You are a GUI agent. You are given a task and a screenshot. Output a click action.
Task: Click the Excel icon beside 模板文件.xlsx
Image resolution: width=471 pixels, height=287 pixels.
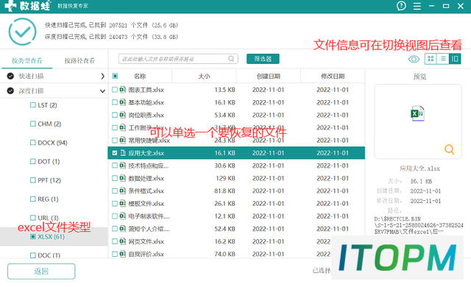(x=123, y=203)
